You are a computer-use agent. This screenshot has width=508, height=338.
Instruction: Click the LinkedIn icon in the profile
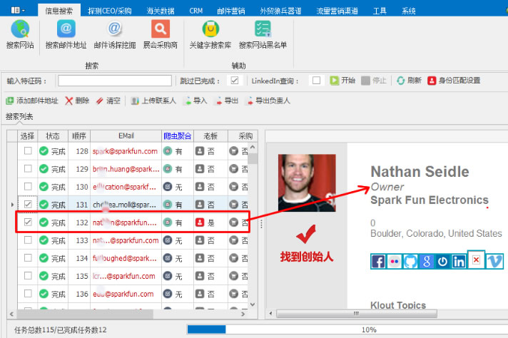click(x=459, y=261)
